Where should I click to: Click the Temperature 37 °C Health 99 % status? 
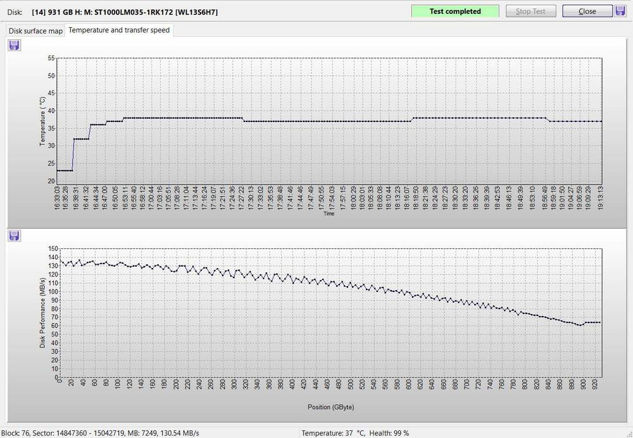355,433
